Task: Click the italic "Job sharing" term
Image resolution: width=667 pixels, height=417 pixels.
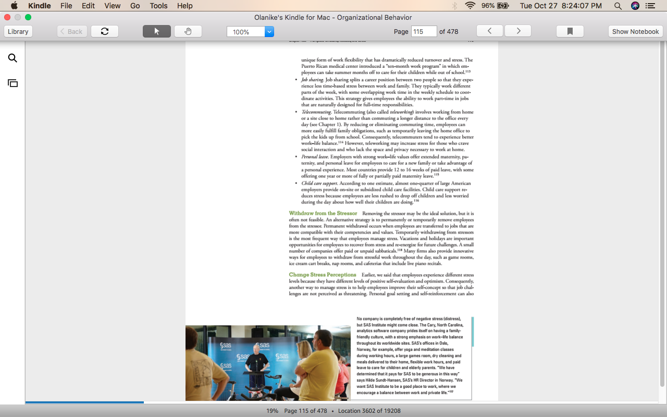Action: click(312, 80)
